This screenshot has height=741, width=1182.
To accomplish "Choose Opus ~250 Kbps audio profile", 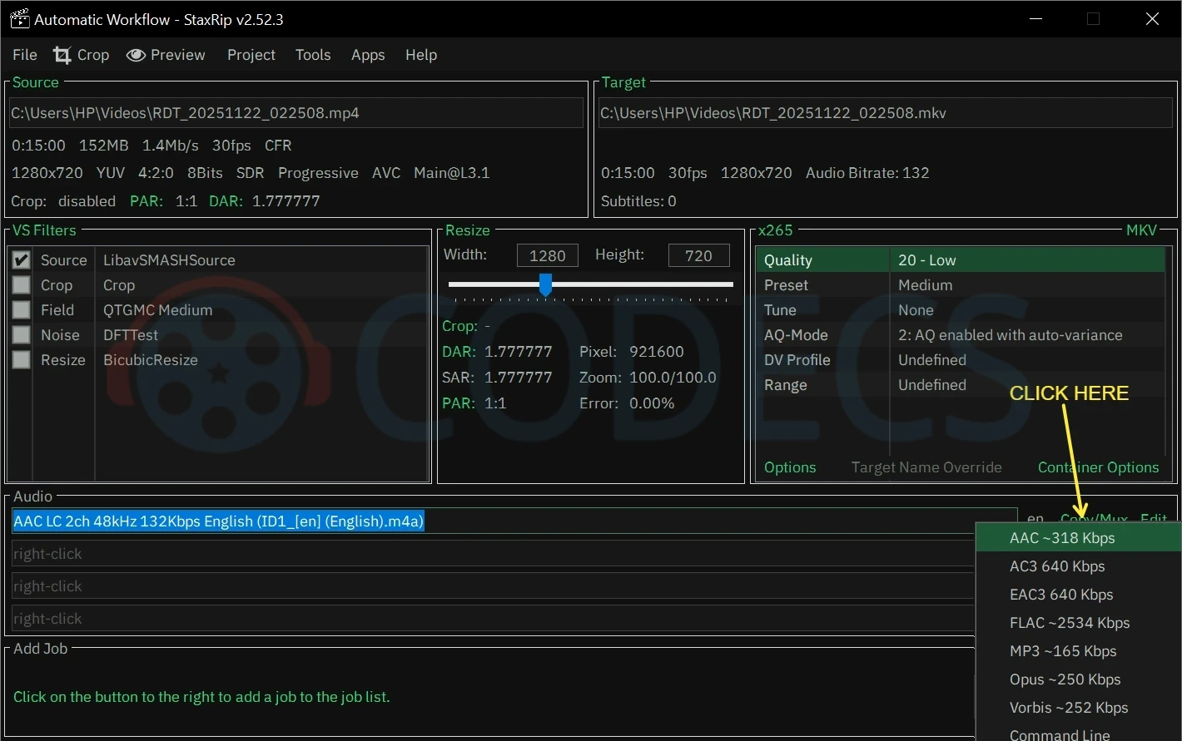I will 1079,679.
